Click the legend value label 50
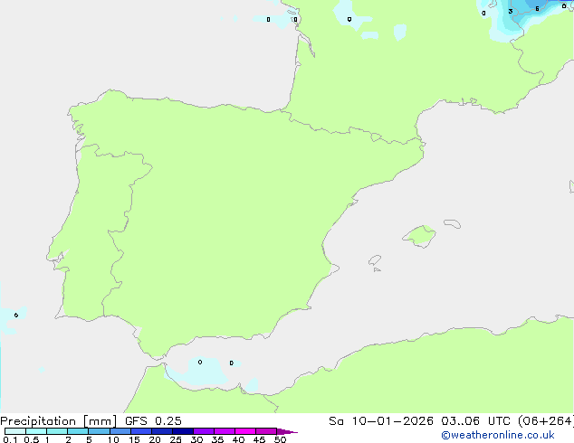The image size is (574, 443). click(280, 440)
